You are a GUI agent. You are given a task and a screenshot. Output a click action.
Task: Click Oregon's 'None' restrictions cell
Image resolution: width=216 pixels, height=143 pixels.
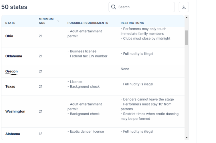(125, 69)
